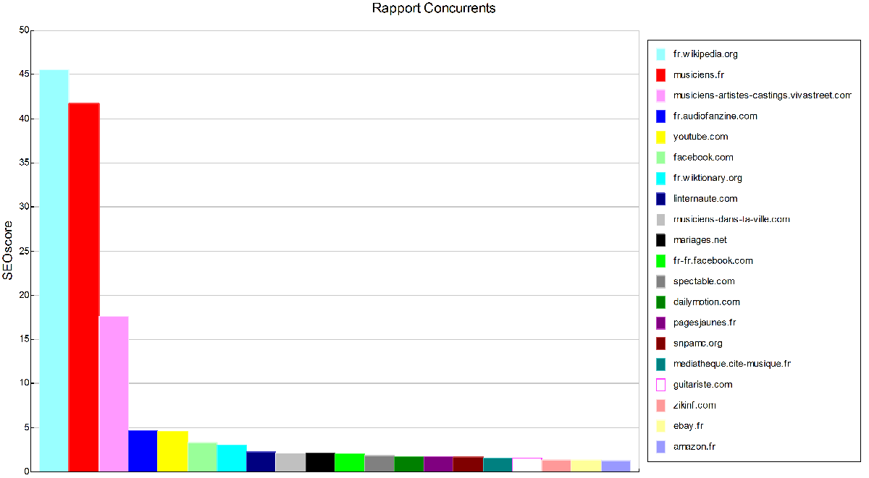Click legend text 'ebay.fr'
The height and width of the screenshot is (478, 869).
coord(688,426)
